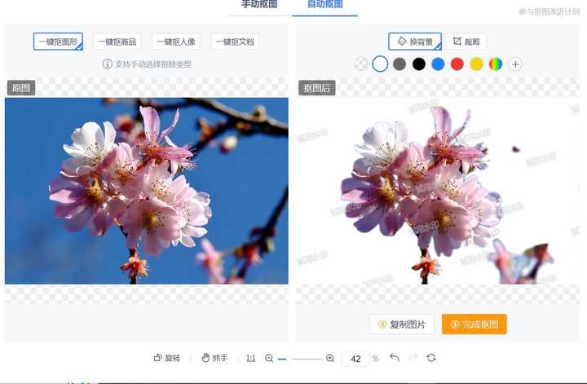Click the orange 完成抠图 button
This screenshot has width=587, height=384.
(474, 324)
